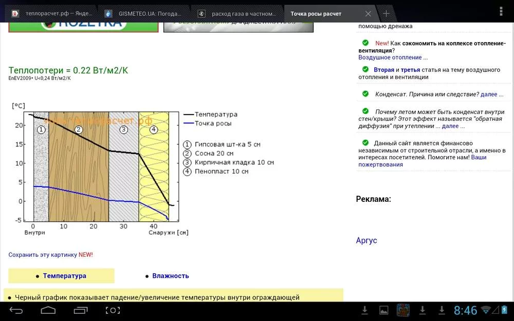This screenshot has height=321, width=514.
Task: Open the clock showing 8:46
Action: [466, 310]
